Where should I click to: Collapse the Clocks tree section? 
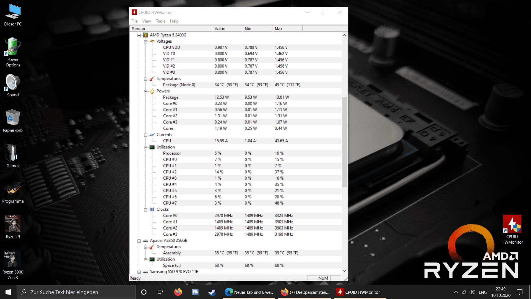click(x=145, y=210)
